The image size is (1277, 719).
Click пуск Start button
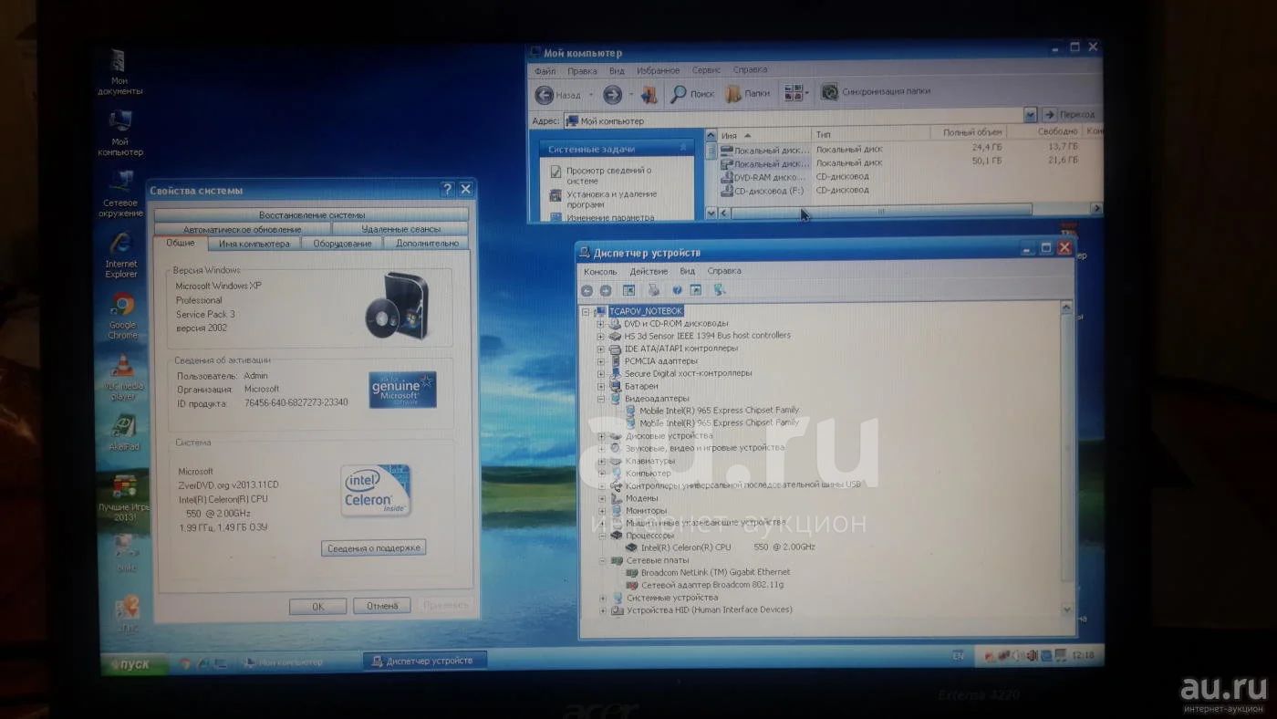(134, 665)
